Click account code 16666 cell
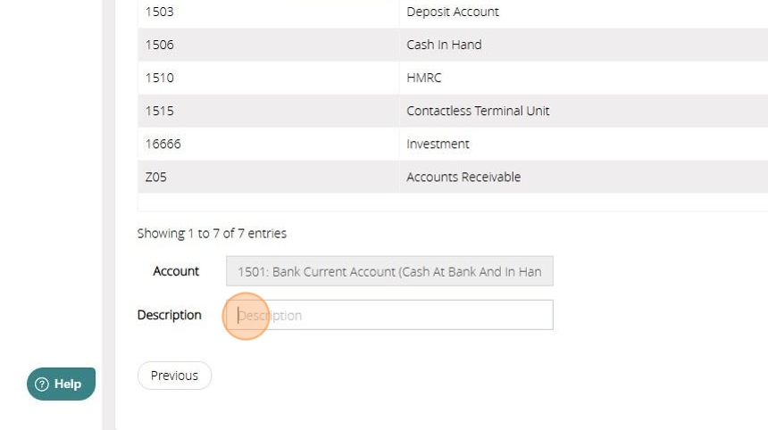 (x=163, y=144)
